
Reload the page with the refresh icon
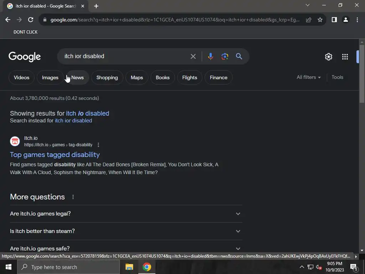tap(31, 20)
